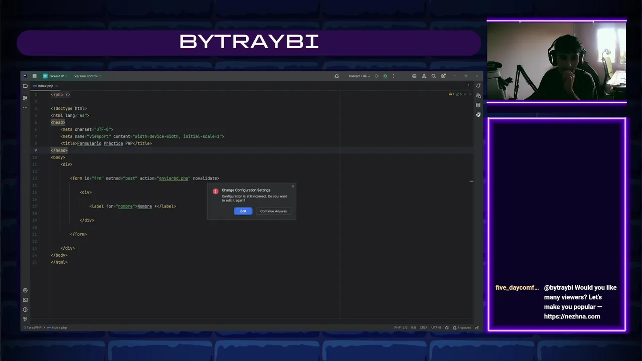
Task: Open more run actions menu
Action: pyautogui.click(x=393, y=76)
